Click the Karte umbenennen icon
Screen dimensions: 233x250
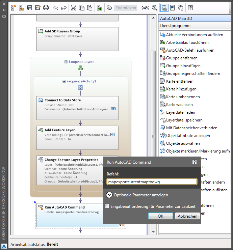163,96
